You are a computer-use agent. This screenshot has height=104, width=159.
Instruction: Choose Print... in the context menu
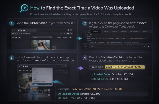[x=35, y=78]
